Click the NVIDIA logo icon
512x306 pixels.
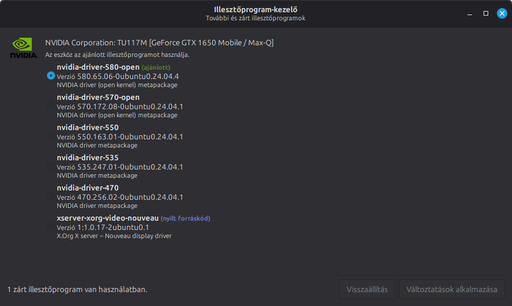24,48
